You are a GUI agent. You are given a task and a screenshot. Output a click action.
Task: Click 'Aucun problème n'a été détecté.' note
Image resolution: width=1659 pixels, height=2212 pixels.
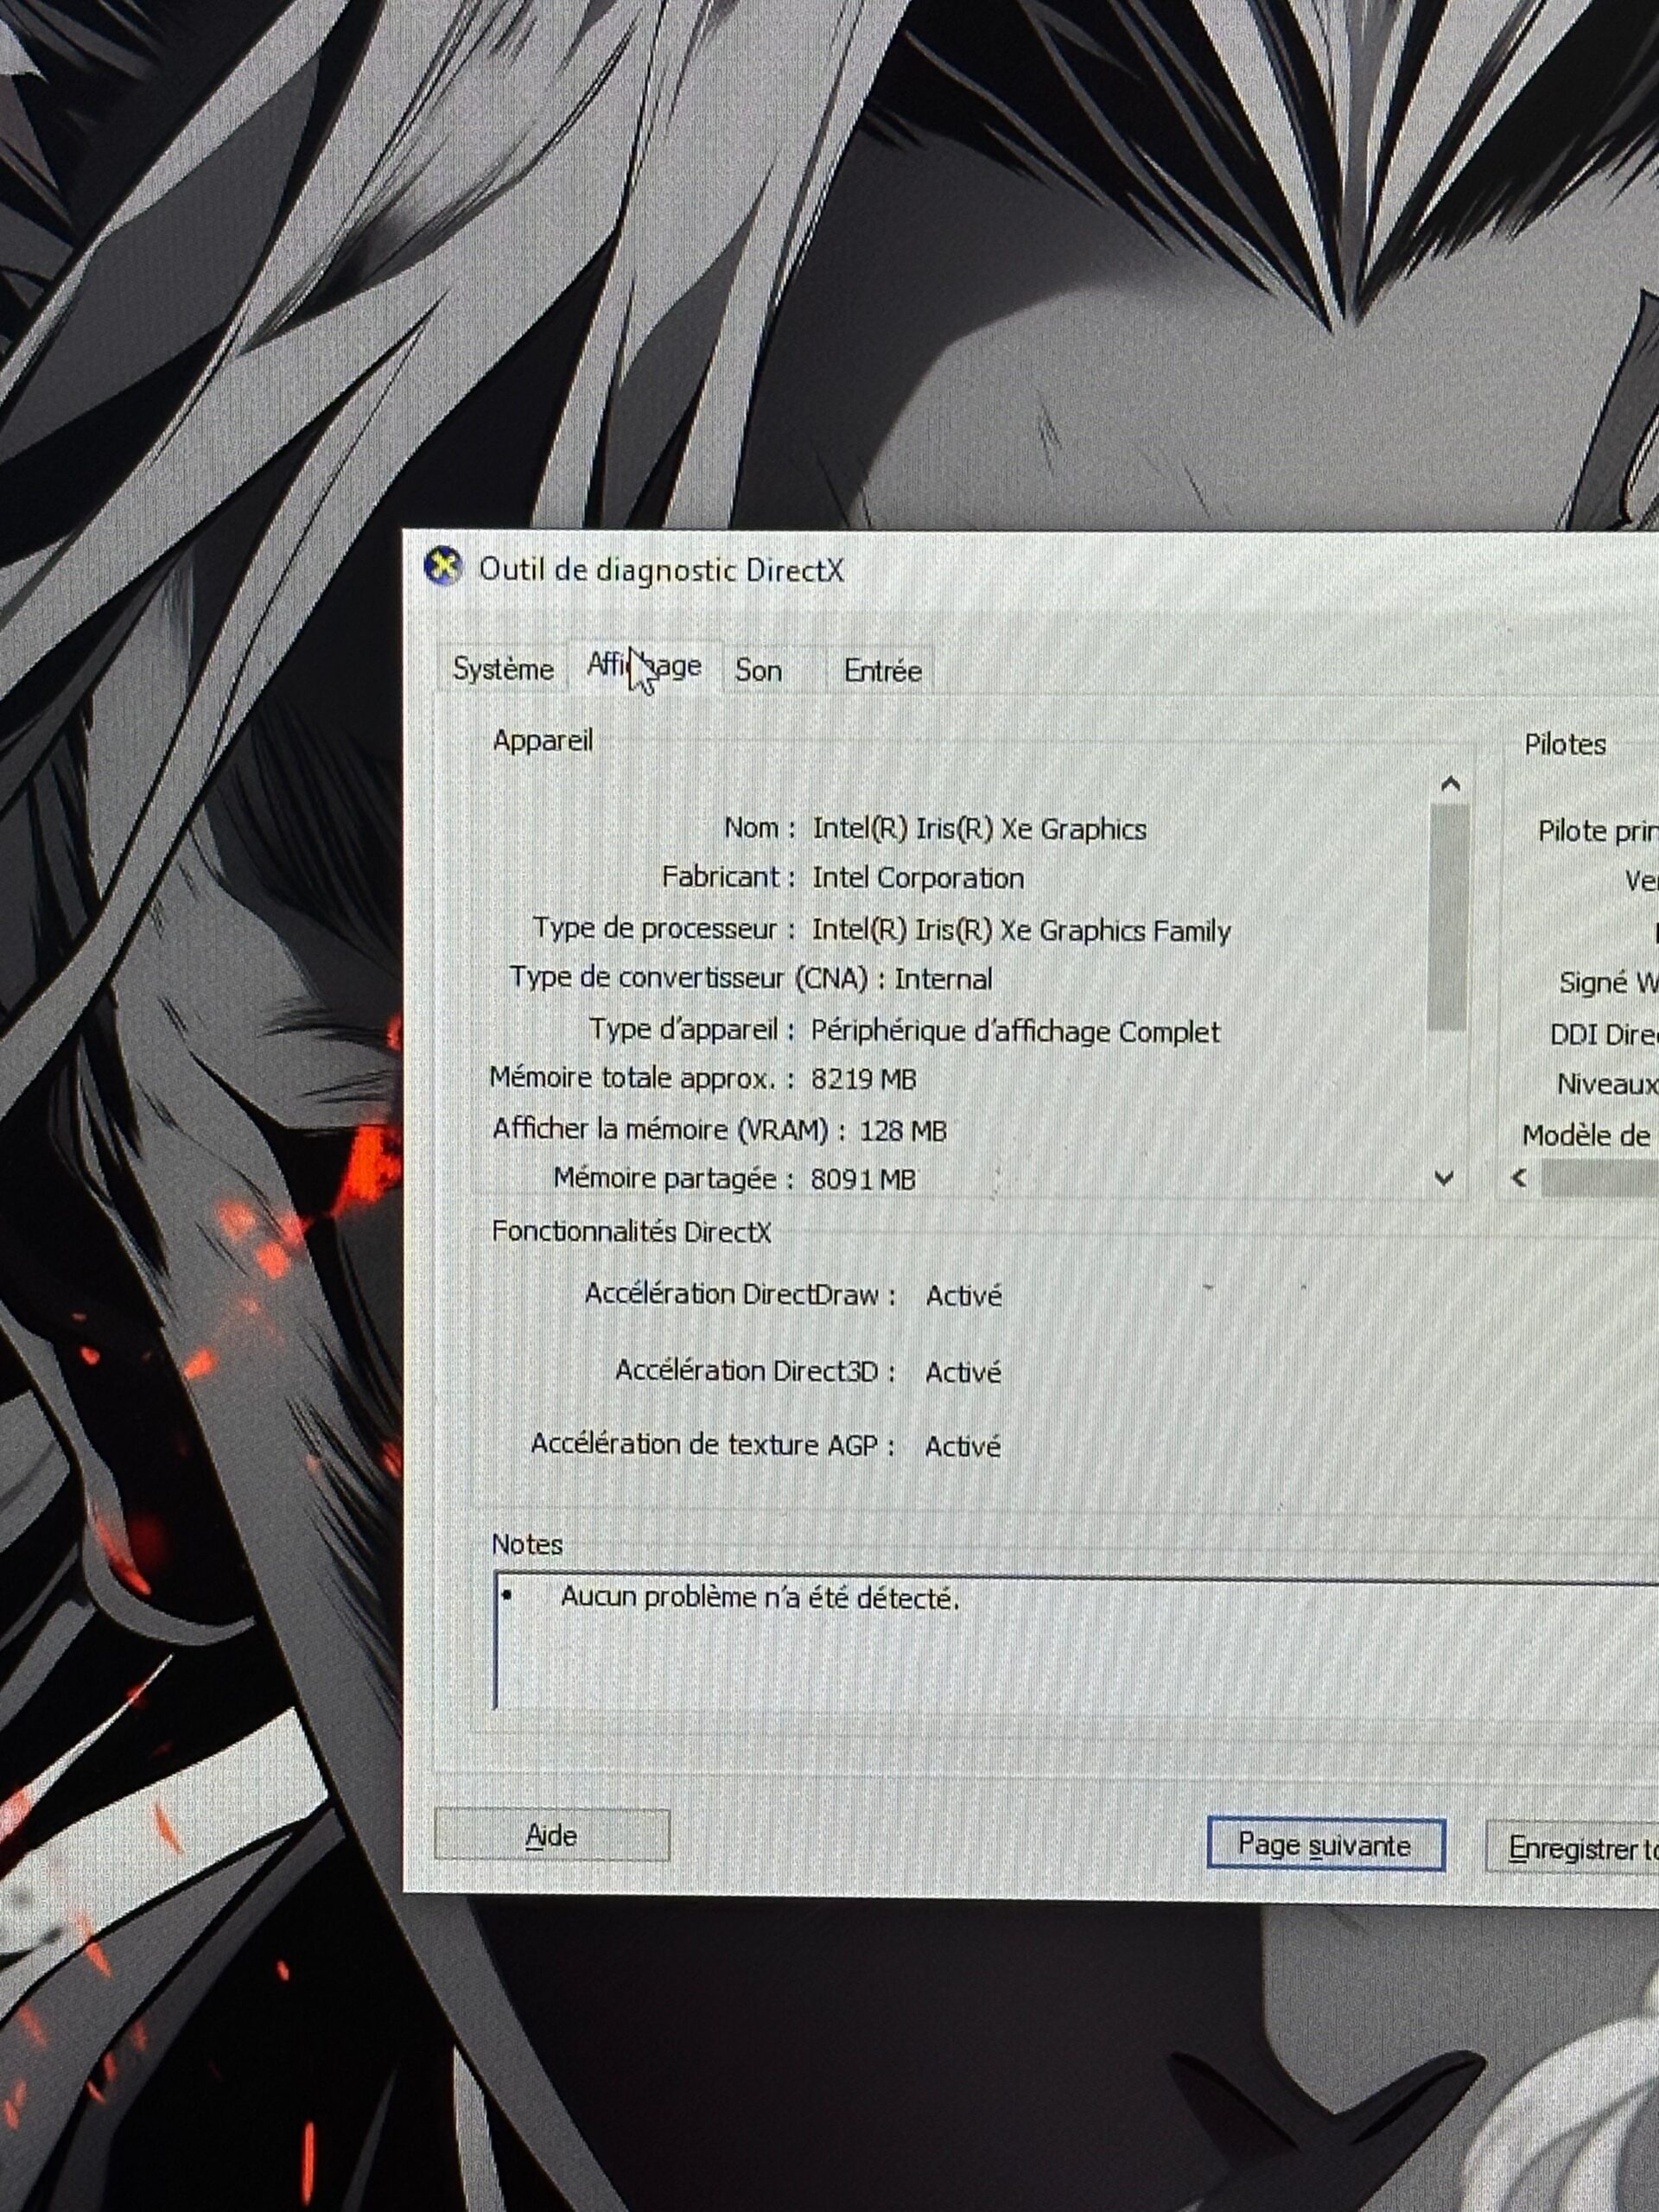coord(760,1597)
